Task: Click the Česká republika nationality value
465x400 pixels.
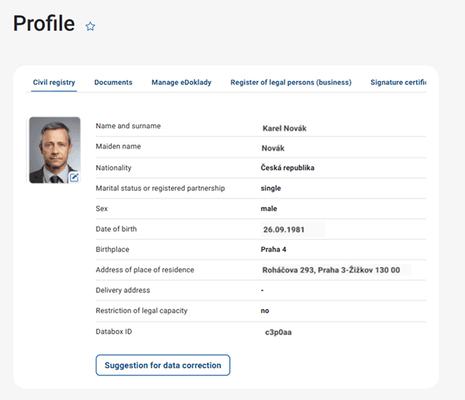Action: tap(287, 168)
